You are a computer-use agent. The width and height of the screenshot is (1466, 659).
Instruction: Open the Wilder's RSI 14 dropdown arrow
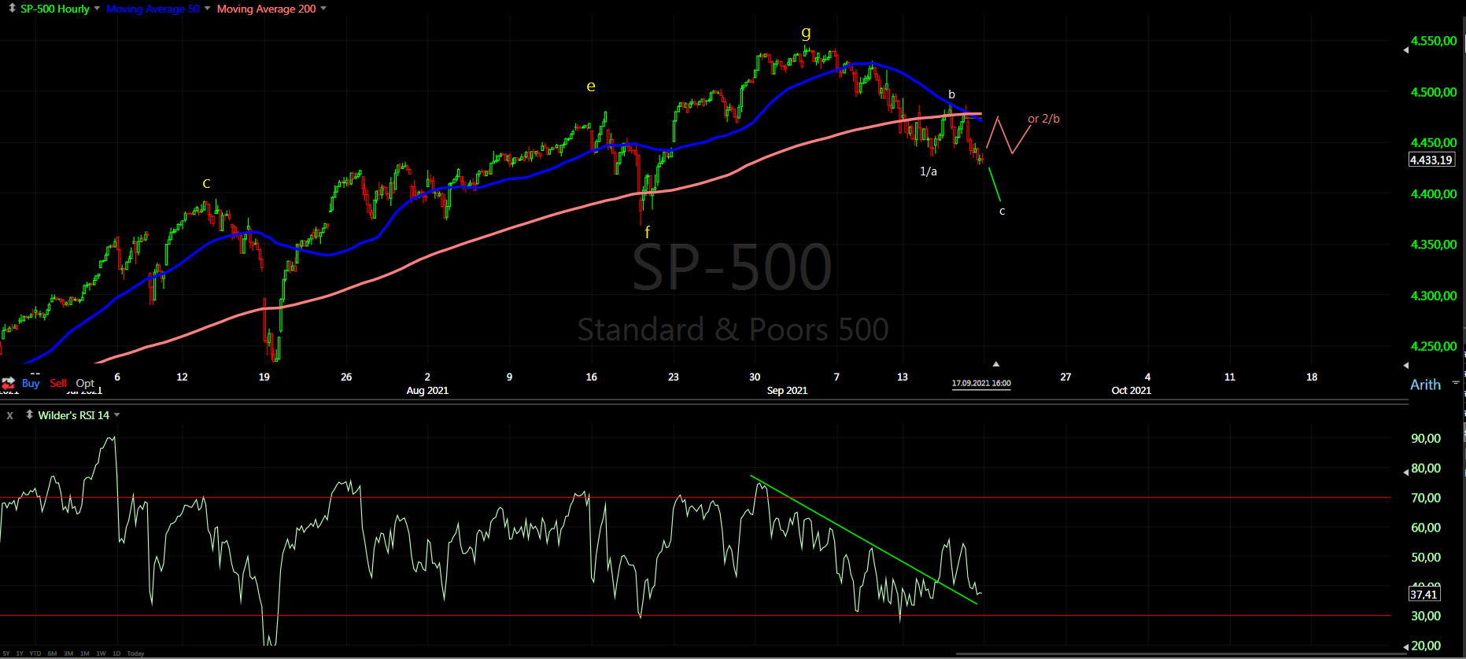click(117, 414)
